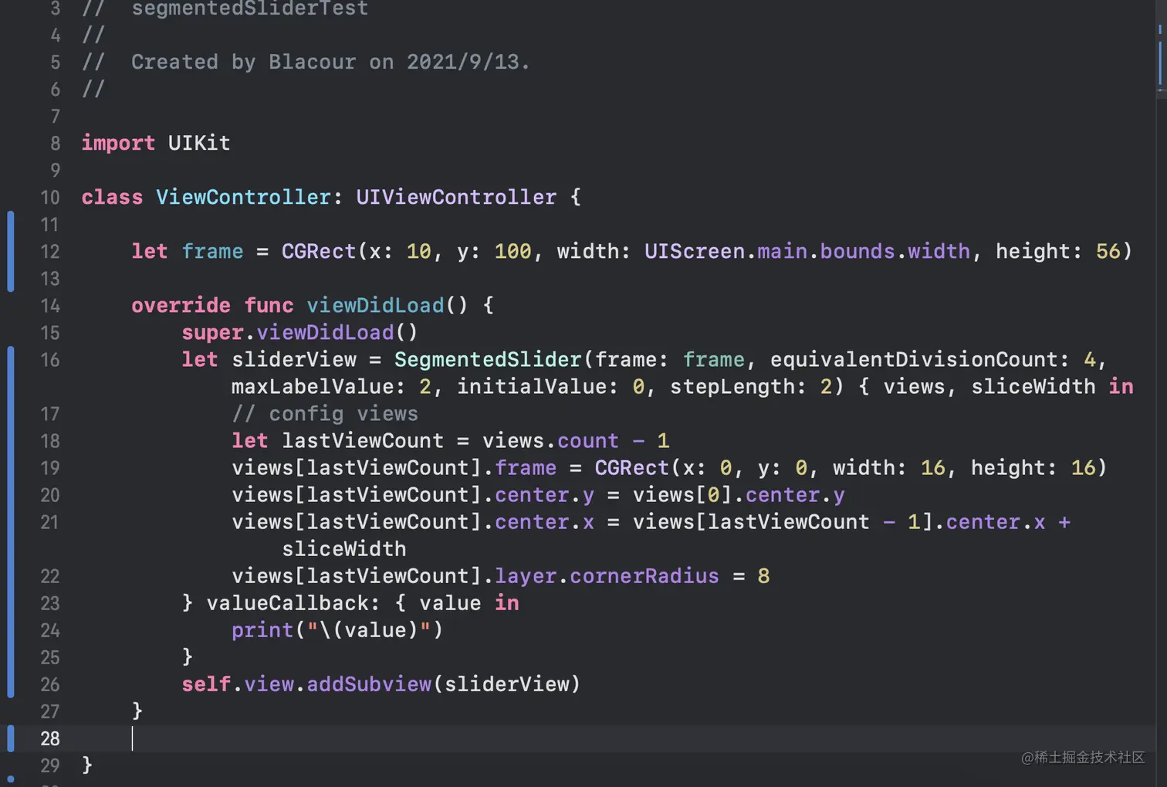This screenshot has width=1167, height=787.
Task: Click the blue change bar beside line 12
Action: pyautogui.click(x=11, y=252)
